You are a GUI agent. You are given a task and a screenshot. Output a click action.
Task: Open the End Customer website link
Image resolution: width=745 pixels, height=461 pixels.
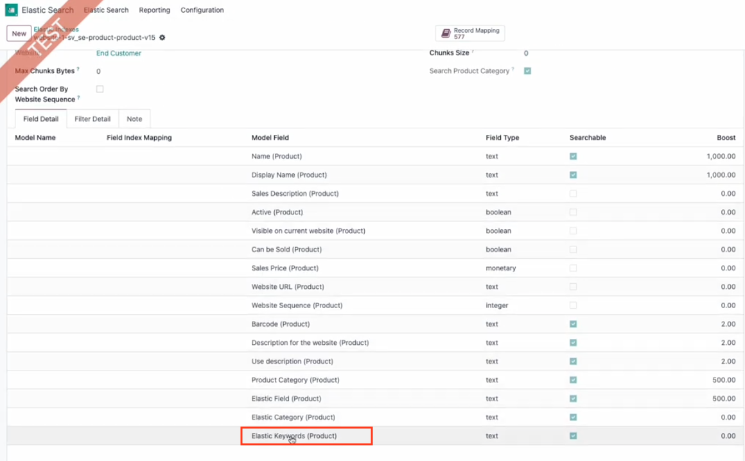119,53
